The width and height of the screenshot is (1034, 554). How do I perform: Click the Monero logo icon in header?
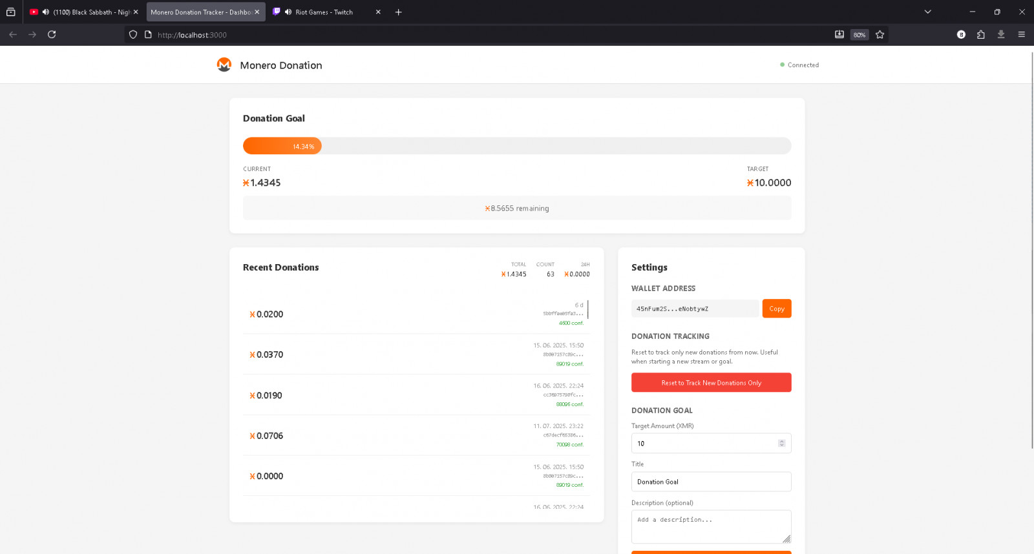tap(224, 65)
